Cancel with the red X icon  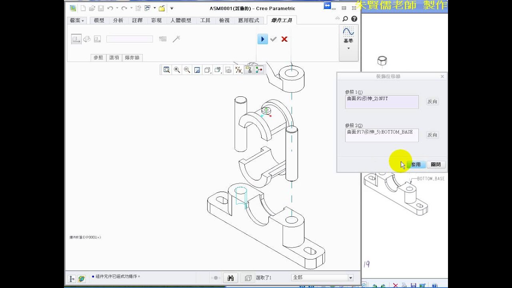click(284, 39)
